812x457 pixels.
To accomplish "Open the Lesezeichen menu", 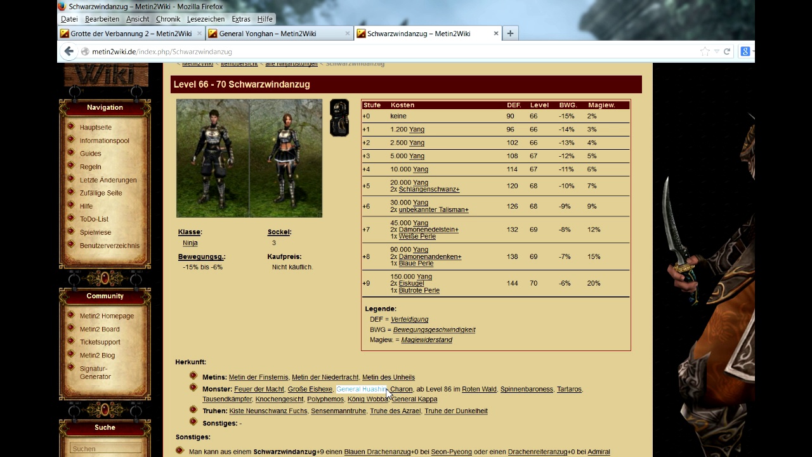I will click(x=206, y=19).
